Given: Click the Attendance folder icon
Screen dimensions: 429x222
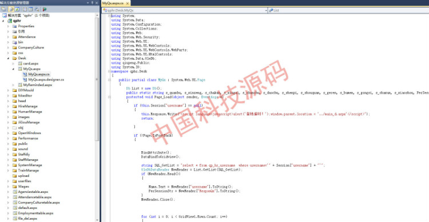Looking at the screenshot, I should [x=14, y=37].
